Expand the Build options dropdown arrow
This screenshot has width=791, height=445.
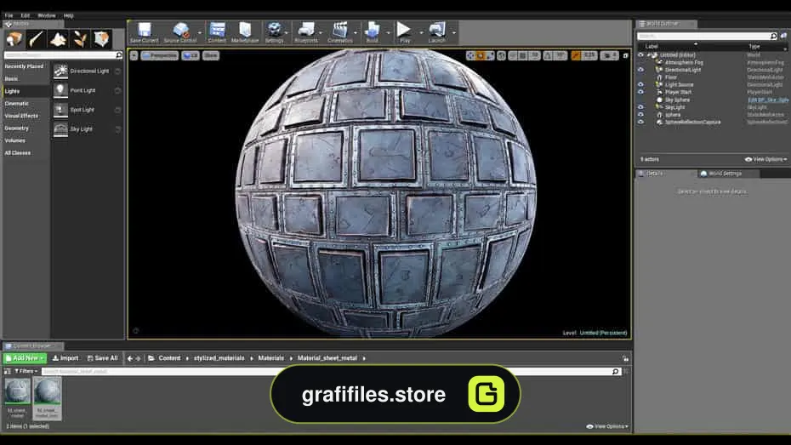point(388,33)
